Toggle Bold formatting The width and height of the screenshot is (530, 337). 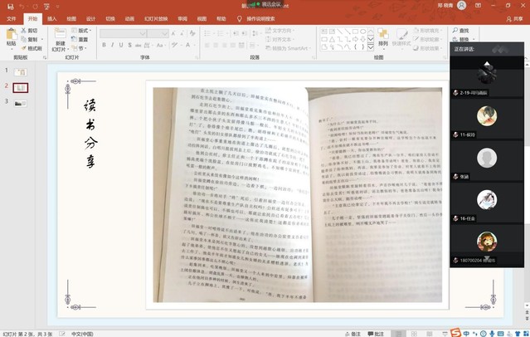pyautogui.click(x=105, y=45)
